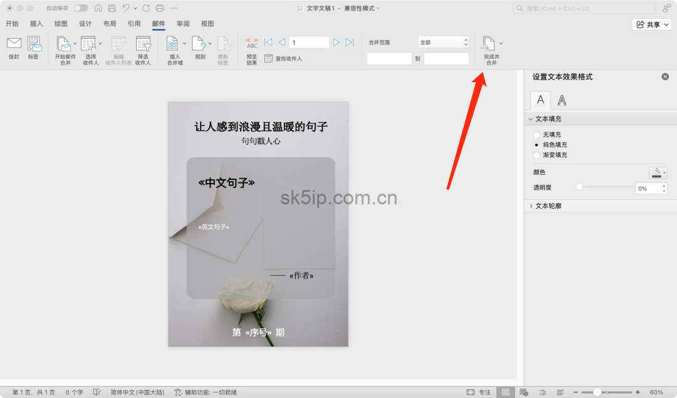677x398 pixels.
Task: Enable the 无填充 fill option
Action: pos(537,134)
